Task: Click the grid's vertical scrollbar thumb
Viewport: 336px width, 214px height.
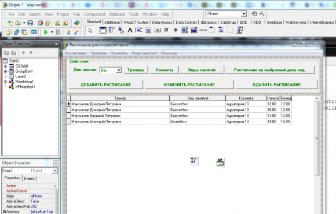Action: coord(317,138)
